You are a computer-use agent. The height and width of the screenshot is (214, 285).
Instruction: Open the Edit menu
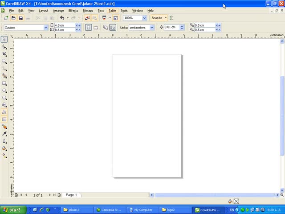pyautogui.click(x=21, y=11)
